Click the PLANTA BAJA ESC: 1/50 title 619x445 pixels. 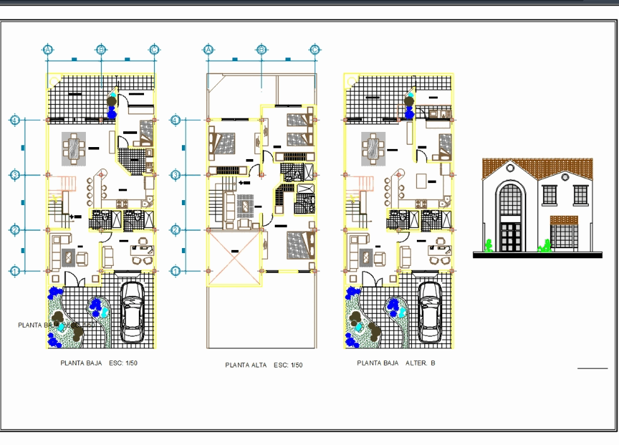(x=99, y=363)
